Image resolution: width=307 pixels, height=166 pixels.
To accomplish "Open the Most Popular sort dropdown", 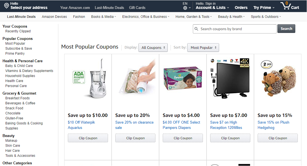I will (203, 48).
